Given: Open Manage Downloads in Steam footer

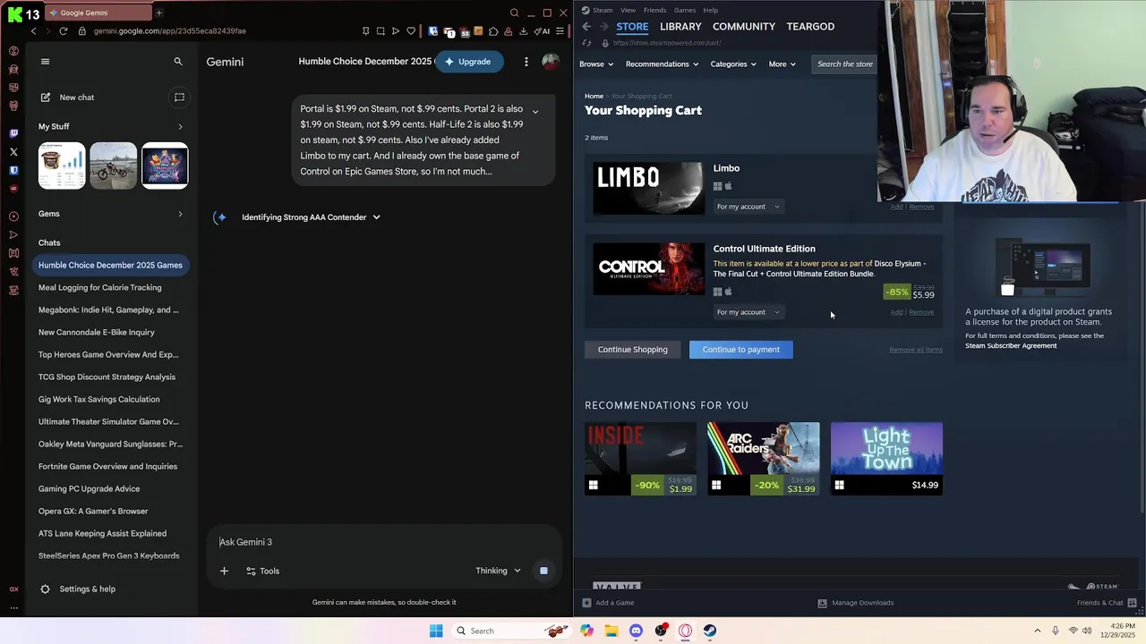Looking at the screenshot, I should [856, 603].
